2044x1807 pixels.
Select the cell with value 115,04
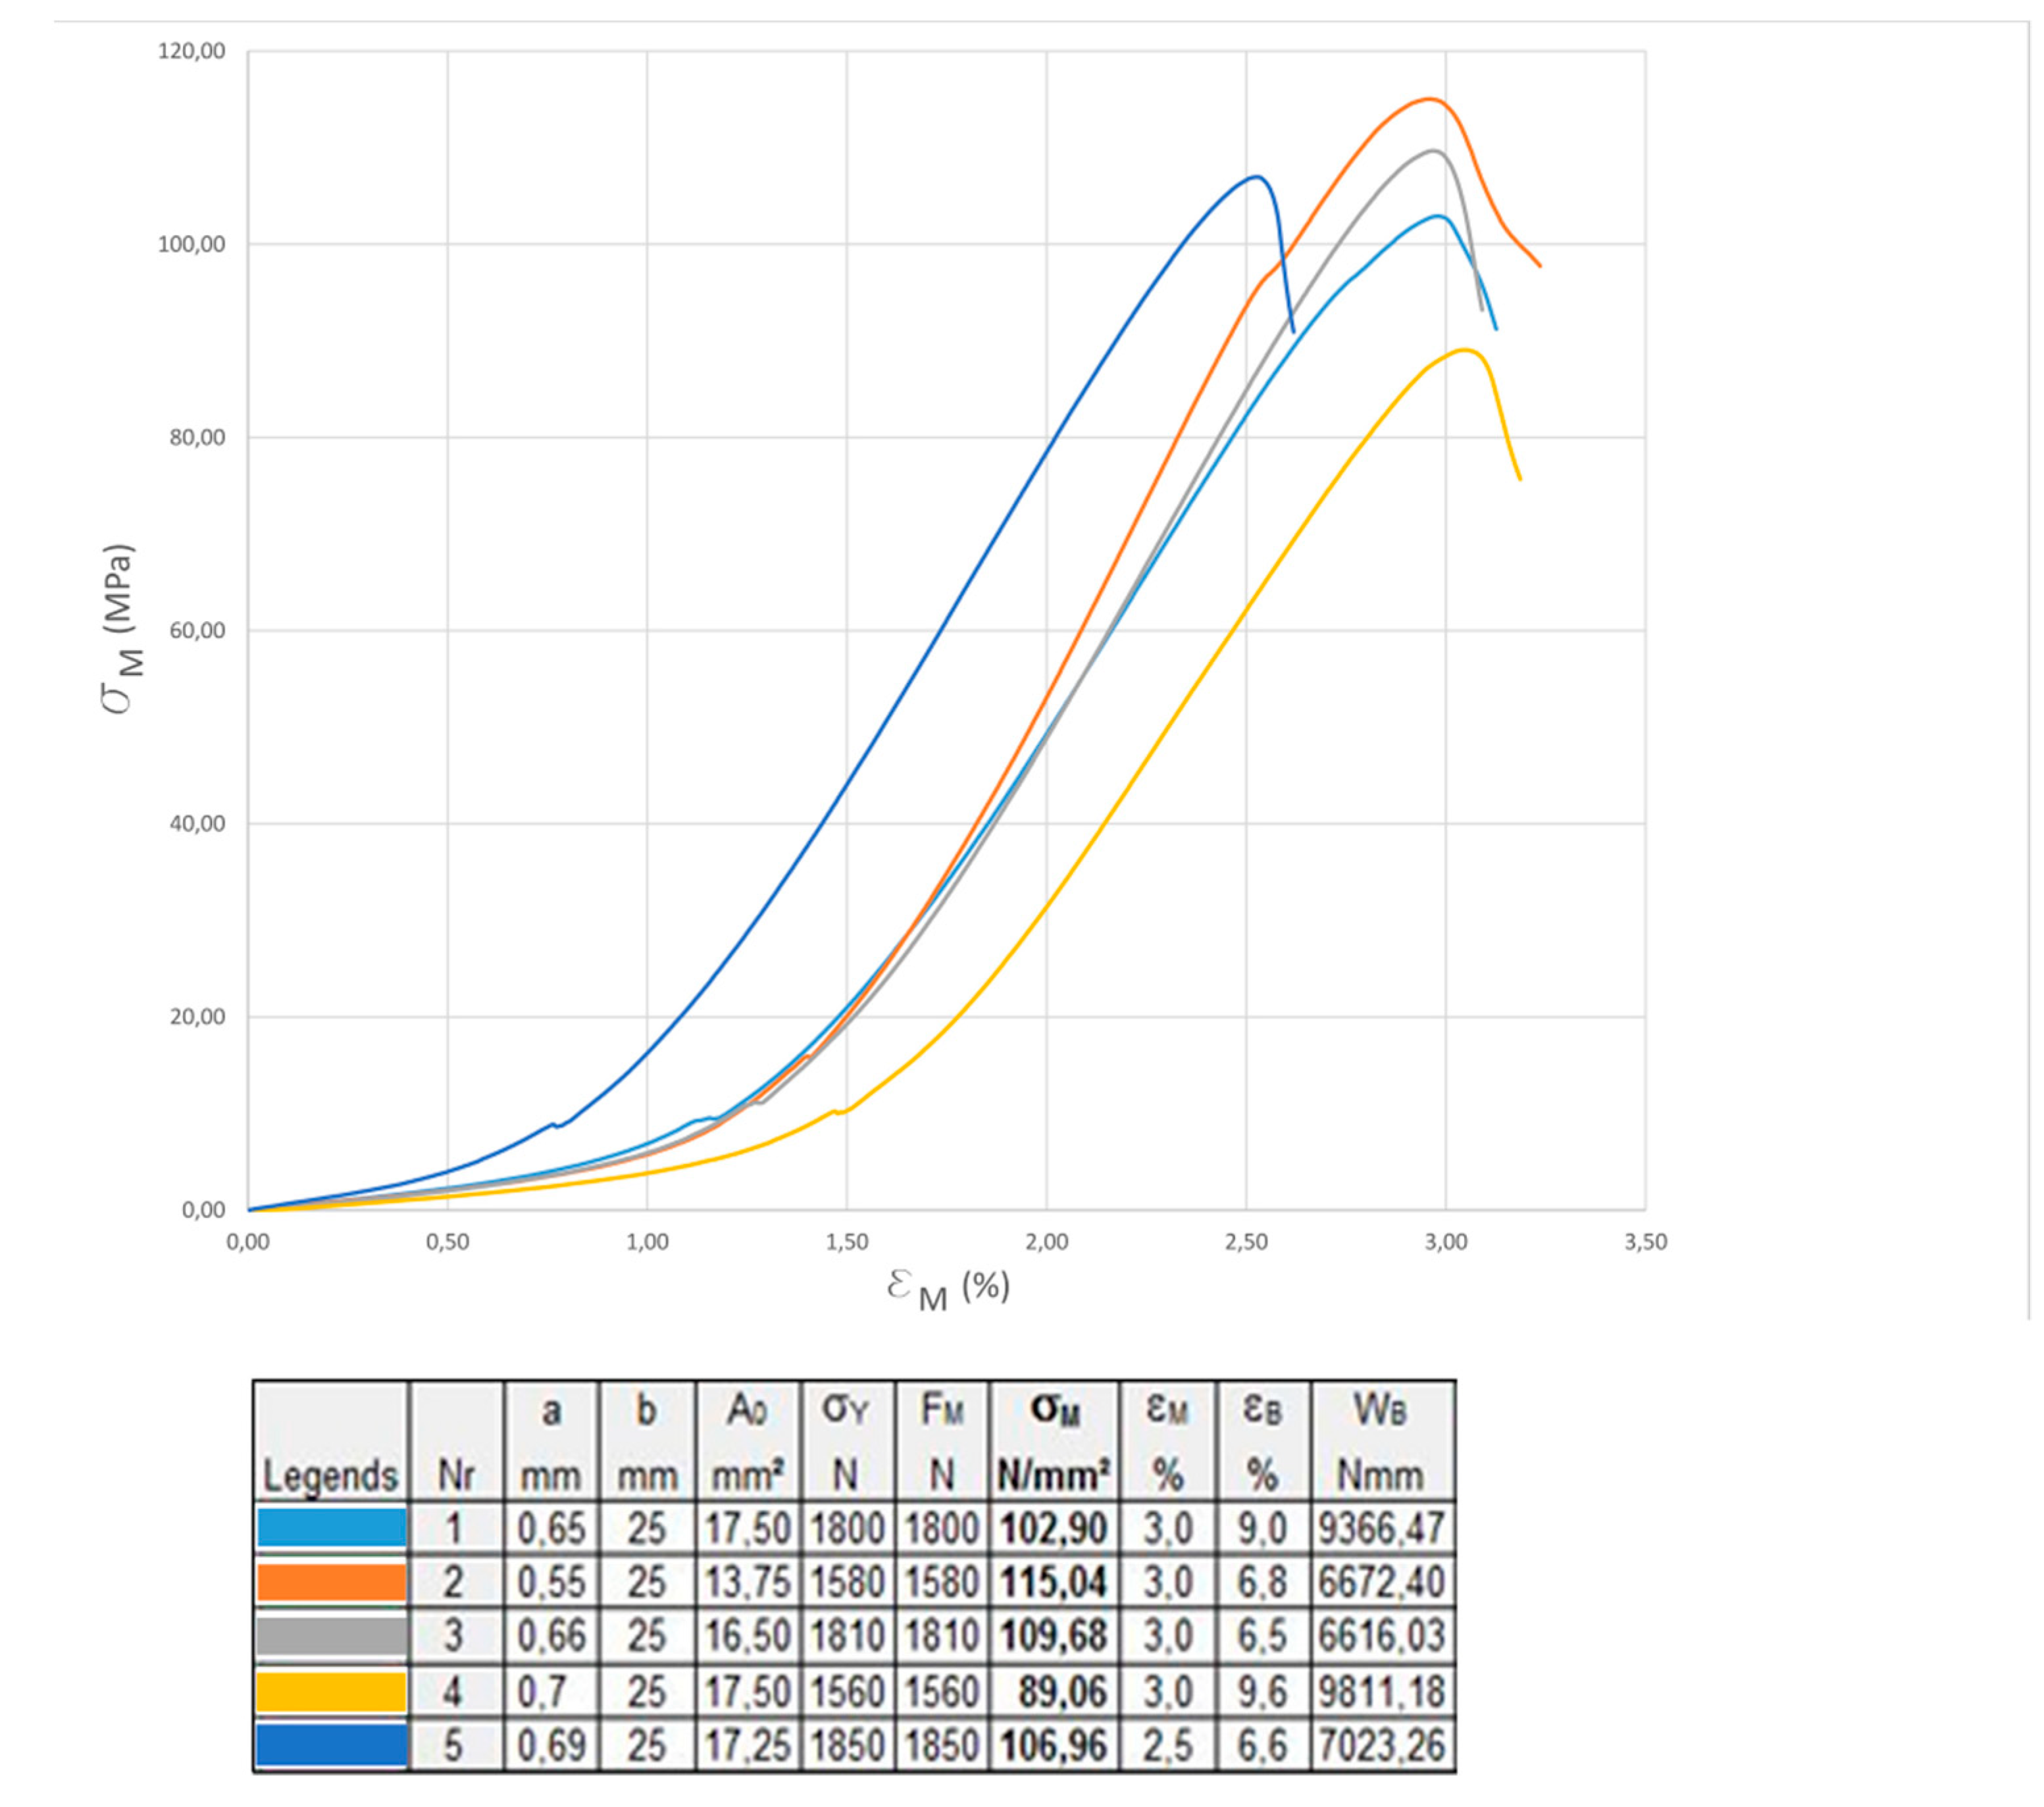coord(1053,1582)
